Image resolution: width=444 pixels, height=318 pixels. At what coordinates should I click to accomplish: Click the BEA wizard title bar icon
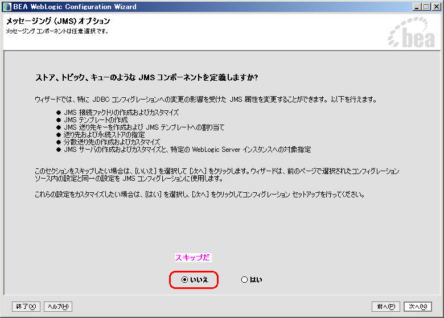pos(7,6)
